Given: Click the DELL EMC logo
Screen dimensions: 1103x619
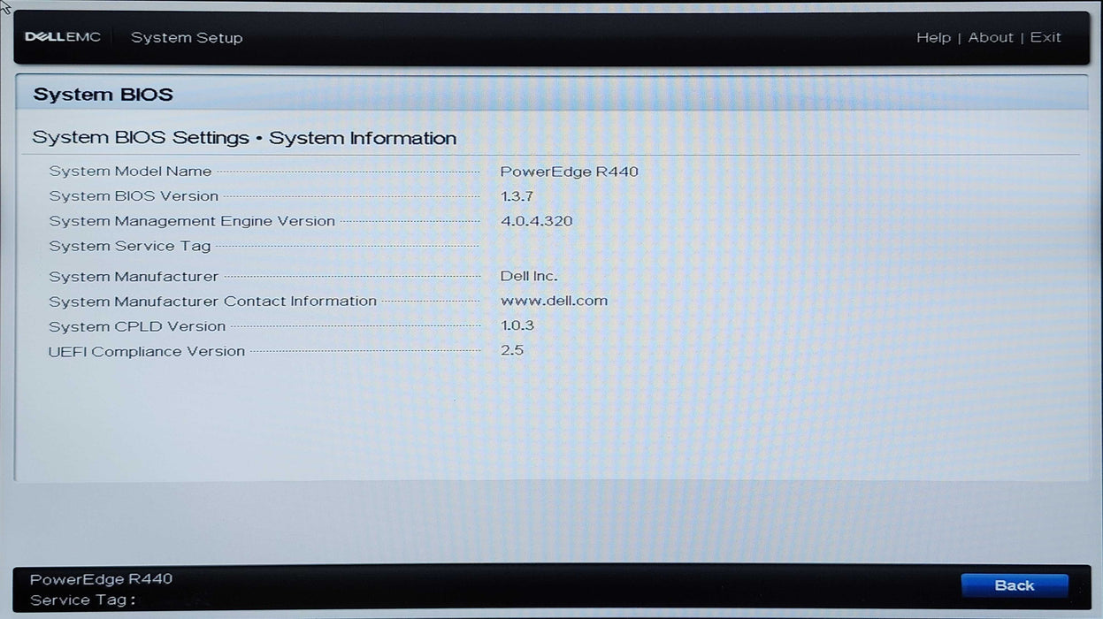Looking at the screenshot, I should pos(63,37).
